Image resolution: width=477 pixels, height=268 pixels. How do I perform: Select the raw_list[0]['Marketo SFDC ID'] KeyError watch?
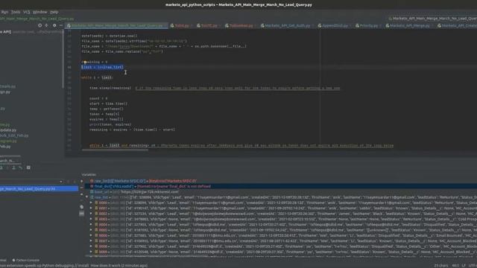point(145,181)
